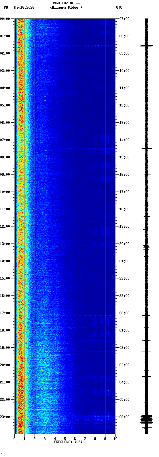Click the large seismogram spike near 01:35 PDT

(146, 46)
